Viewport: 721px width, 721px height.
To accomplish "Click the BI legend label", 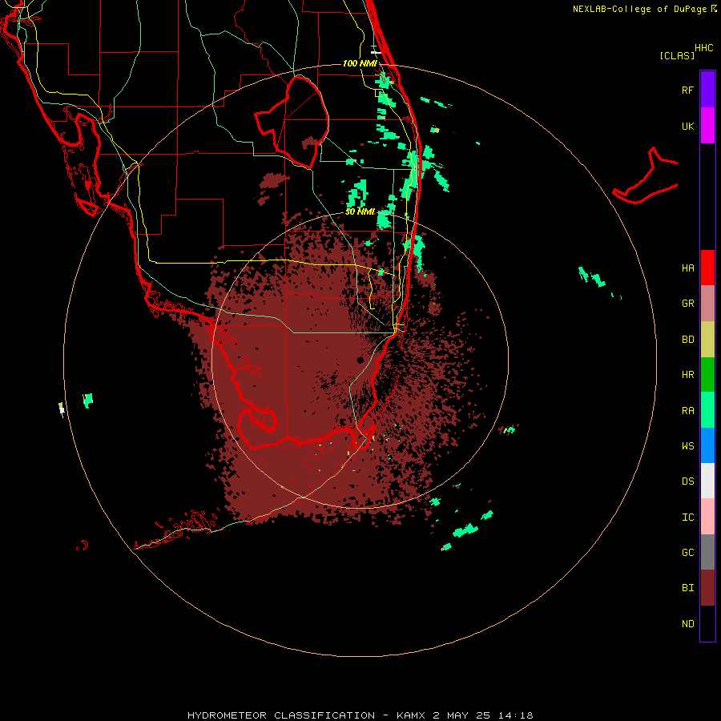I will pos(687,588).
